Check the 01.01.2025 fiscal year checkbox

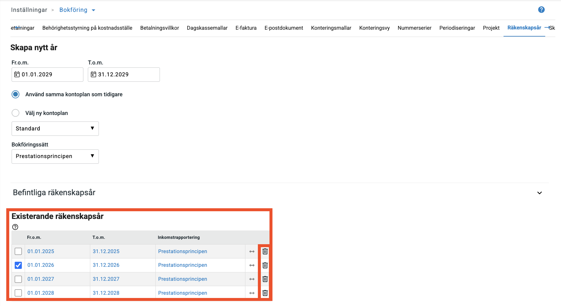(18, 251)
